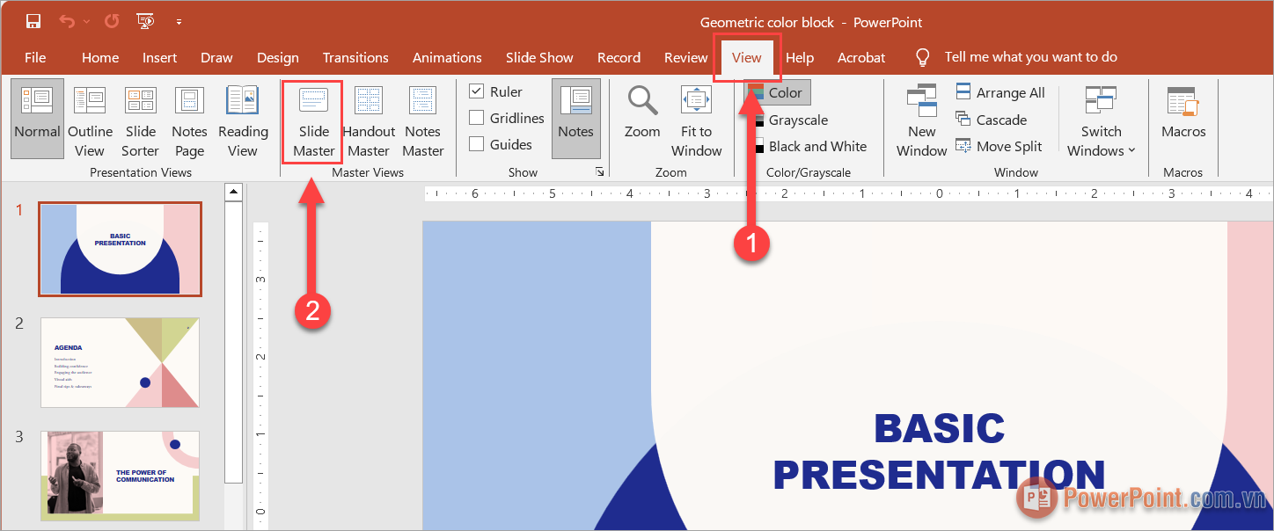Open Outline View
This screenshot has height=531, width=1274.
pos(90,120)
